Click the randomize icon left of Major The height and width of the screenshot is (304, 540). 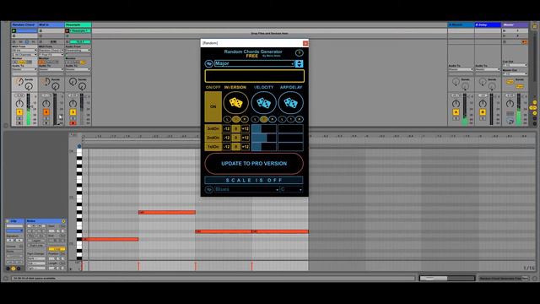208,64
